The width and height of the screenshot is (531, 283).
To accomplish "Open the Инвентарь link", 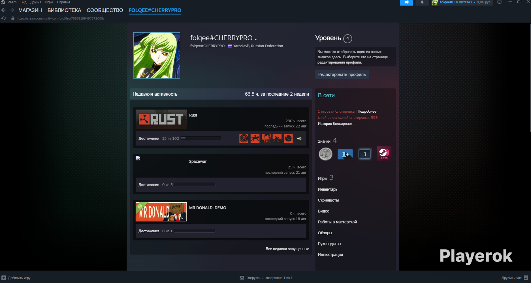I will coord(327,189).
